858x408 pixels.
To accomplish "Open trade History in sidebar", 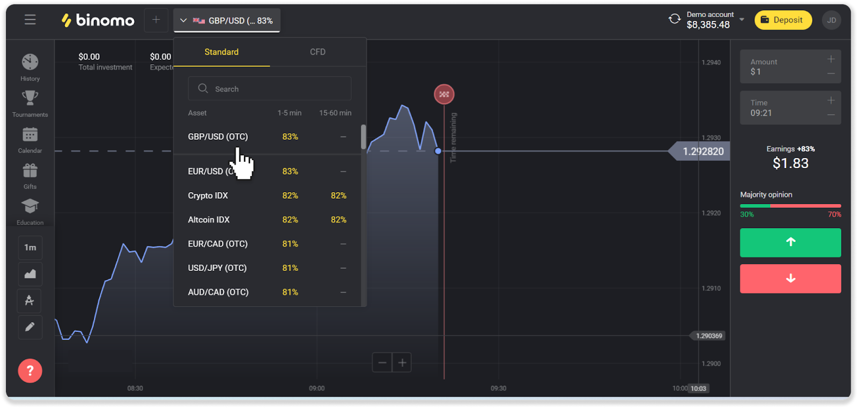I will point(30,67).
